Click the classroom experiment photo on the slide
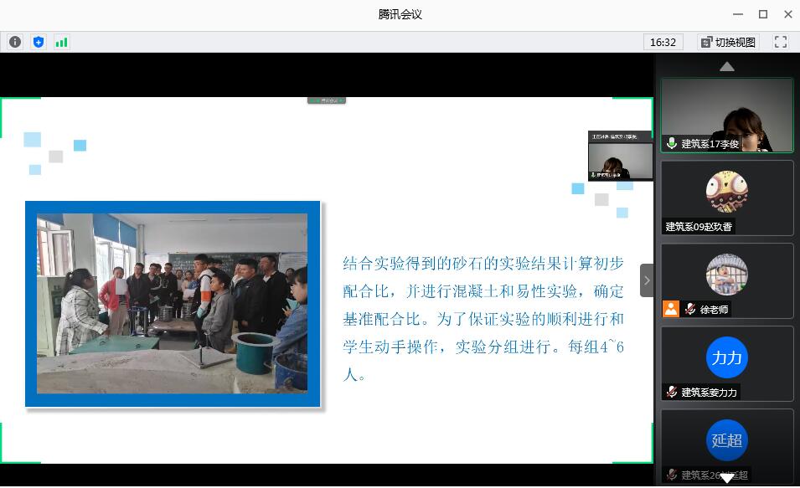 tap(173, 303)
